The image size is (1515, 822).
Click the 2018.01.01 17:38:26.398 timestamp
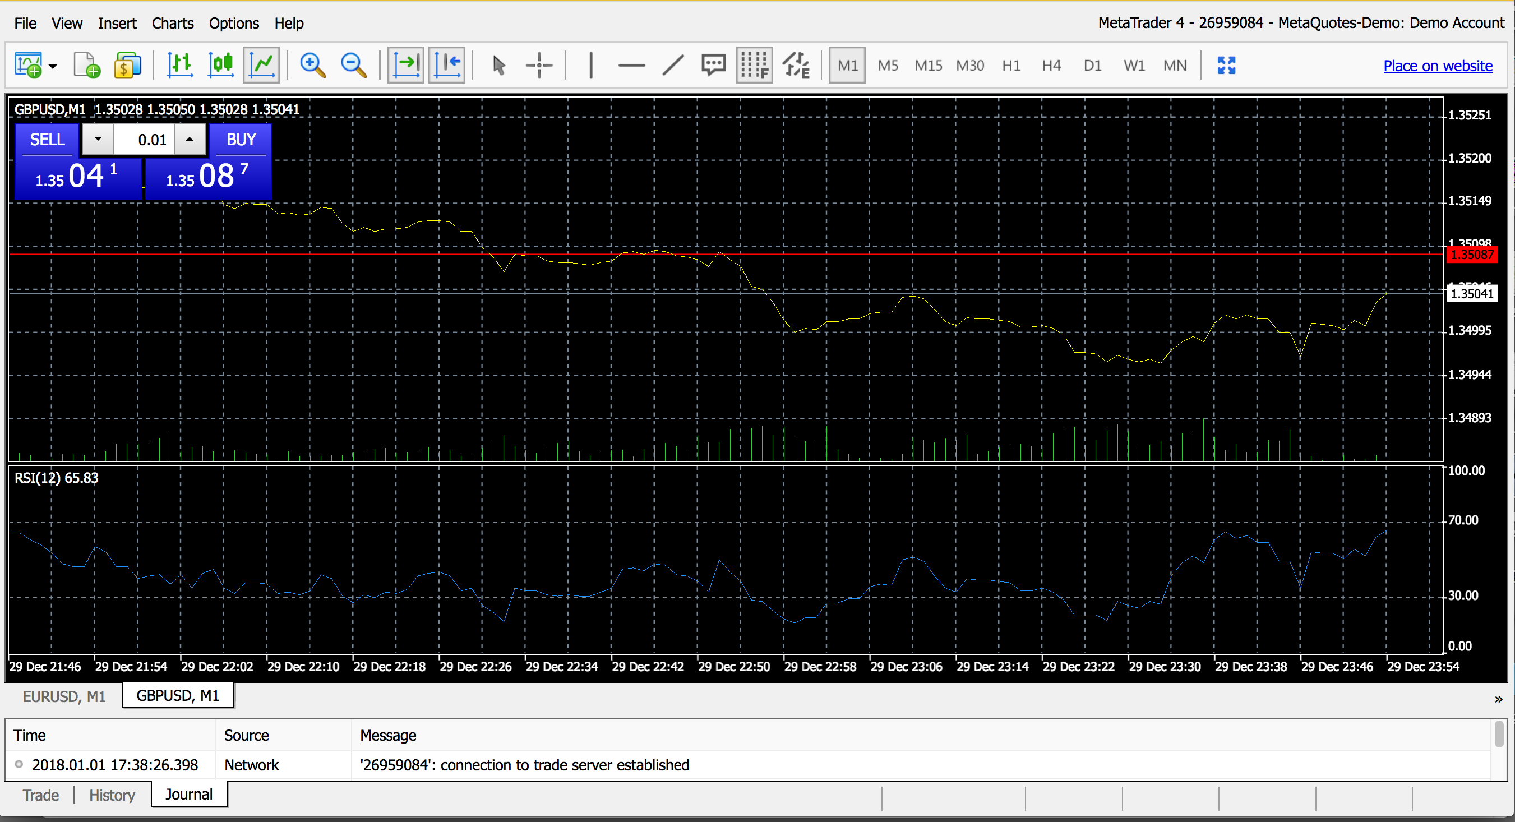click(x=116, y=765)
